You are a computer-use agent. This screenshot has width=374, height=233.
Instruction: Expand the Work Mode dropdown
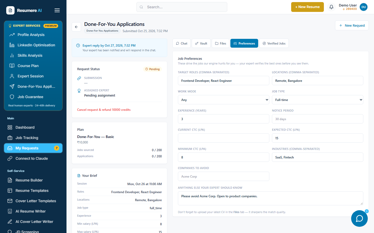click(x=224, y=100)
